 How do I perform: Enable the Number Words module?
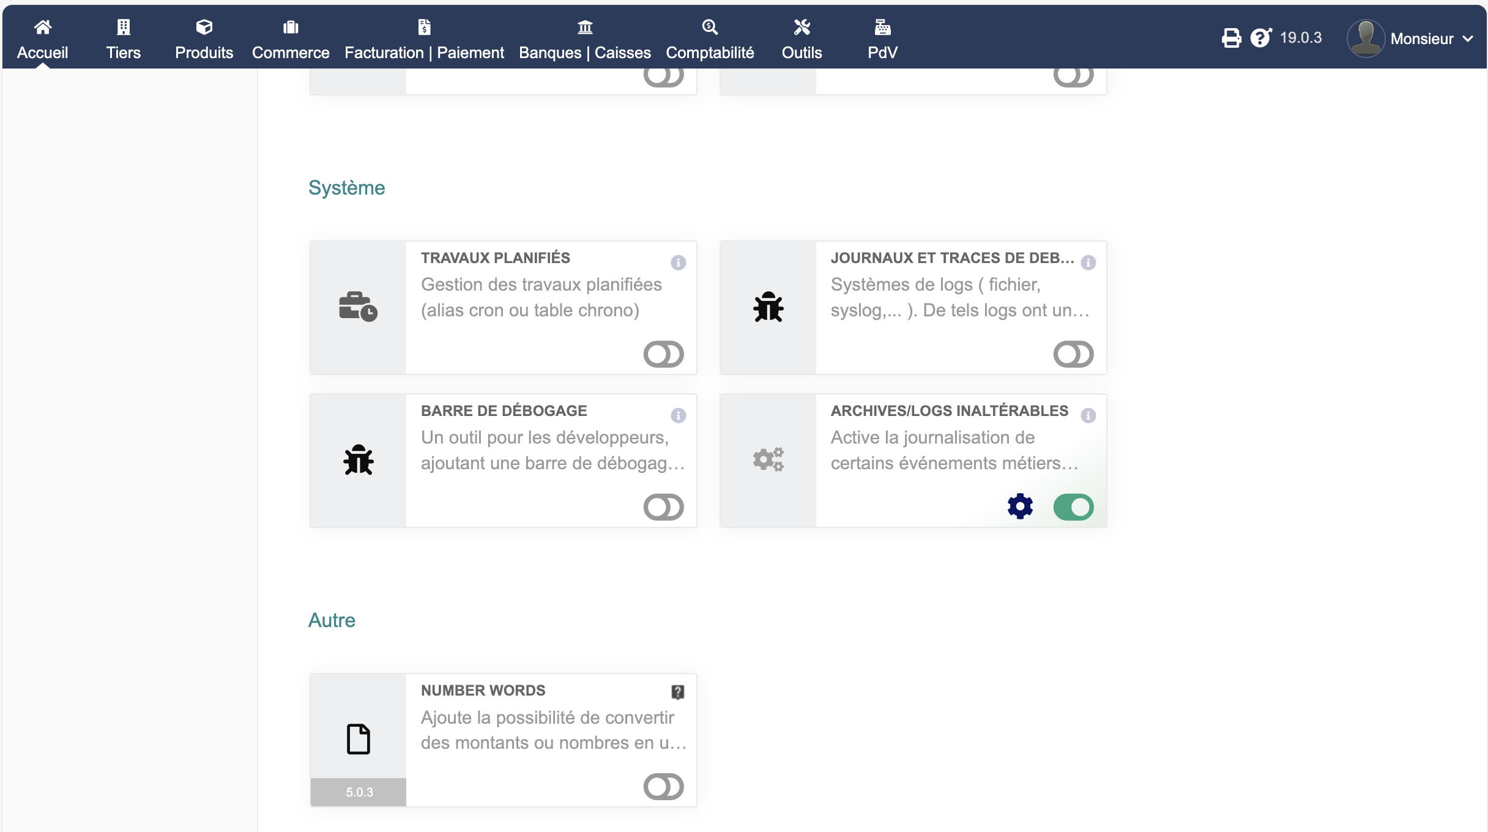pyautogui.click(x=663, y=787)
